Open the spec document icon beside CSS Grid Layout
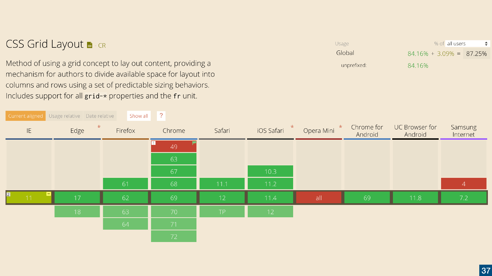This screenshot has width=492, height=276. [89, 44]
